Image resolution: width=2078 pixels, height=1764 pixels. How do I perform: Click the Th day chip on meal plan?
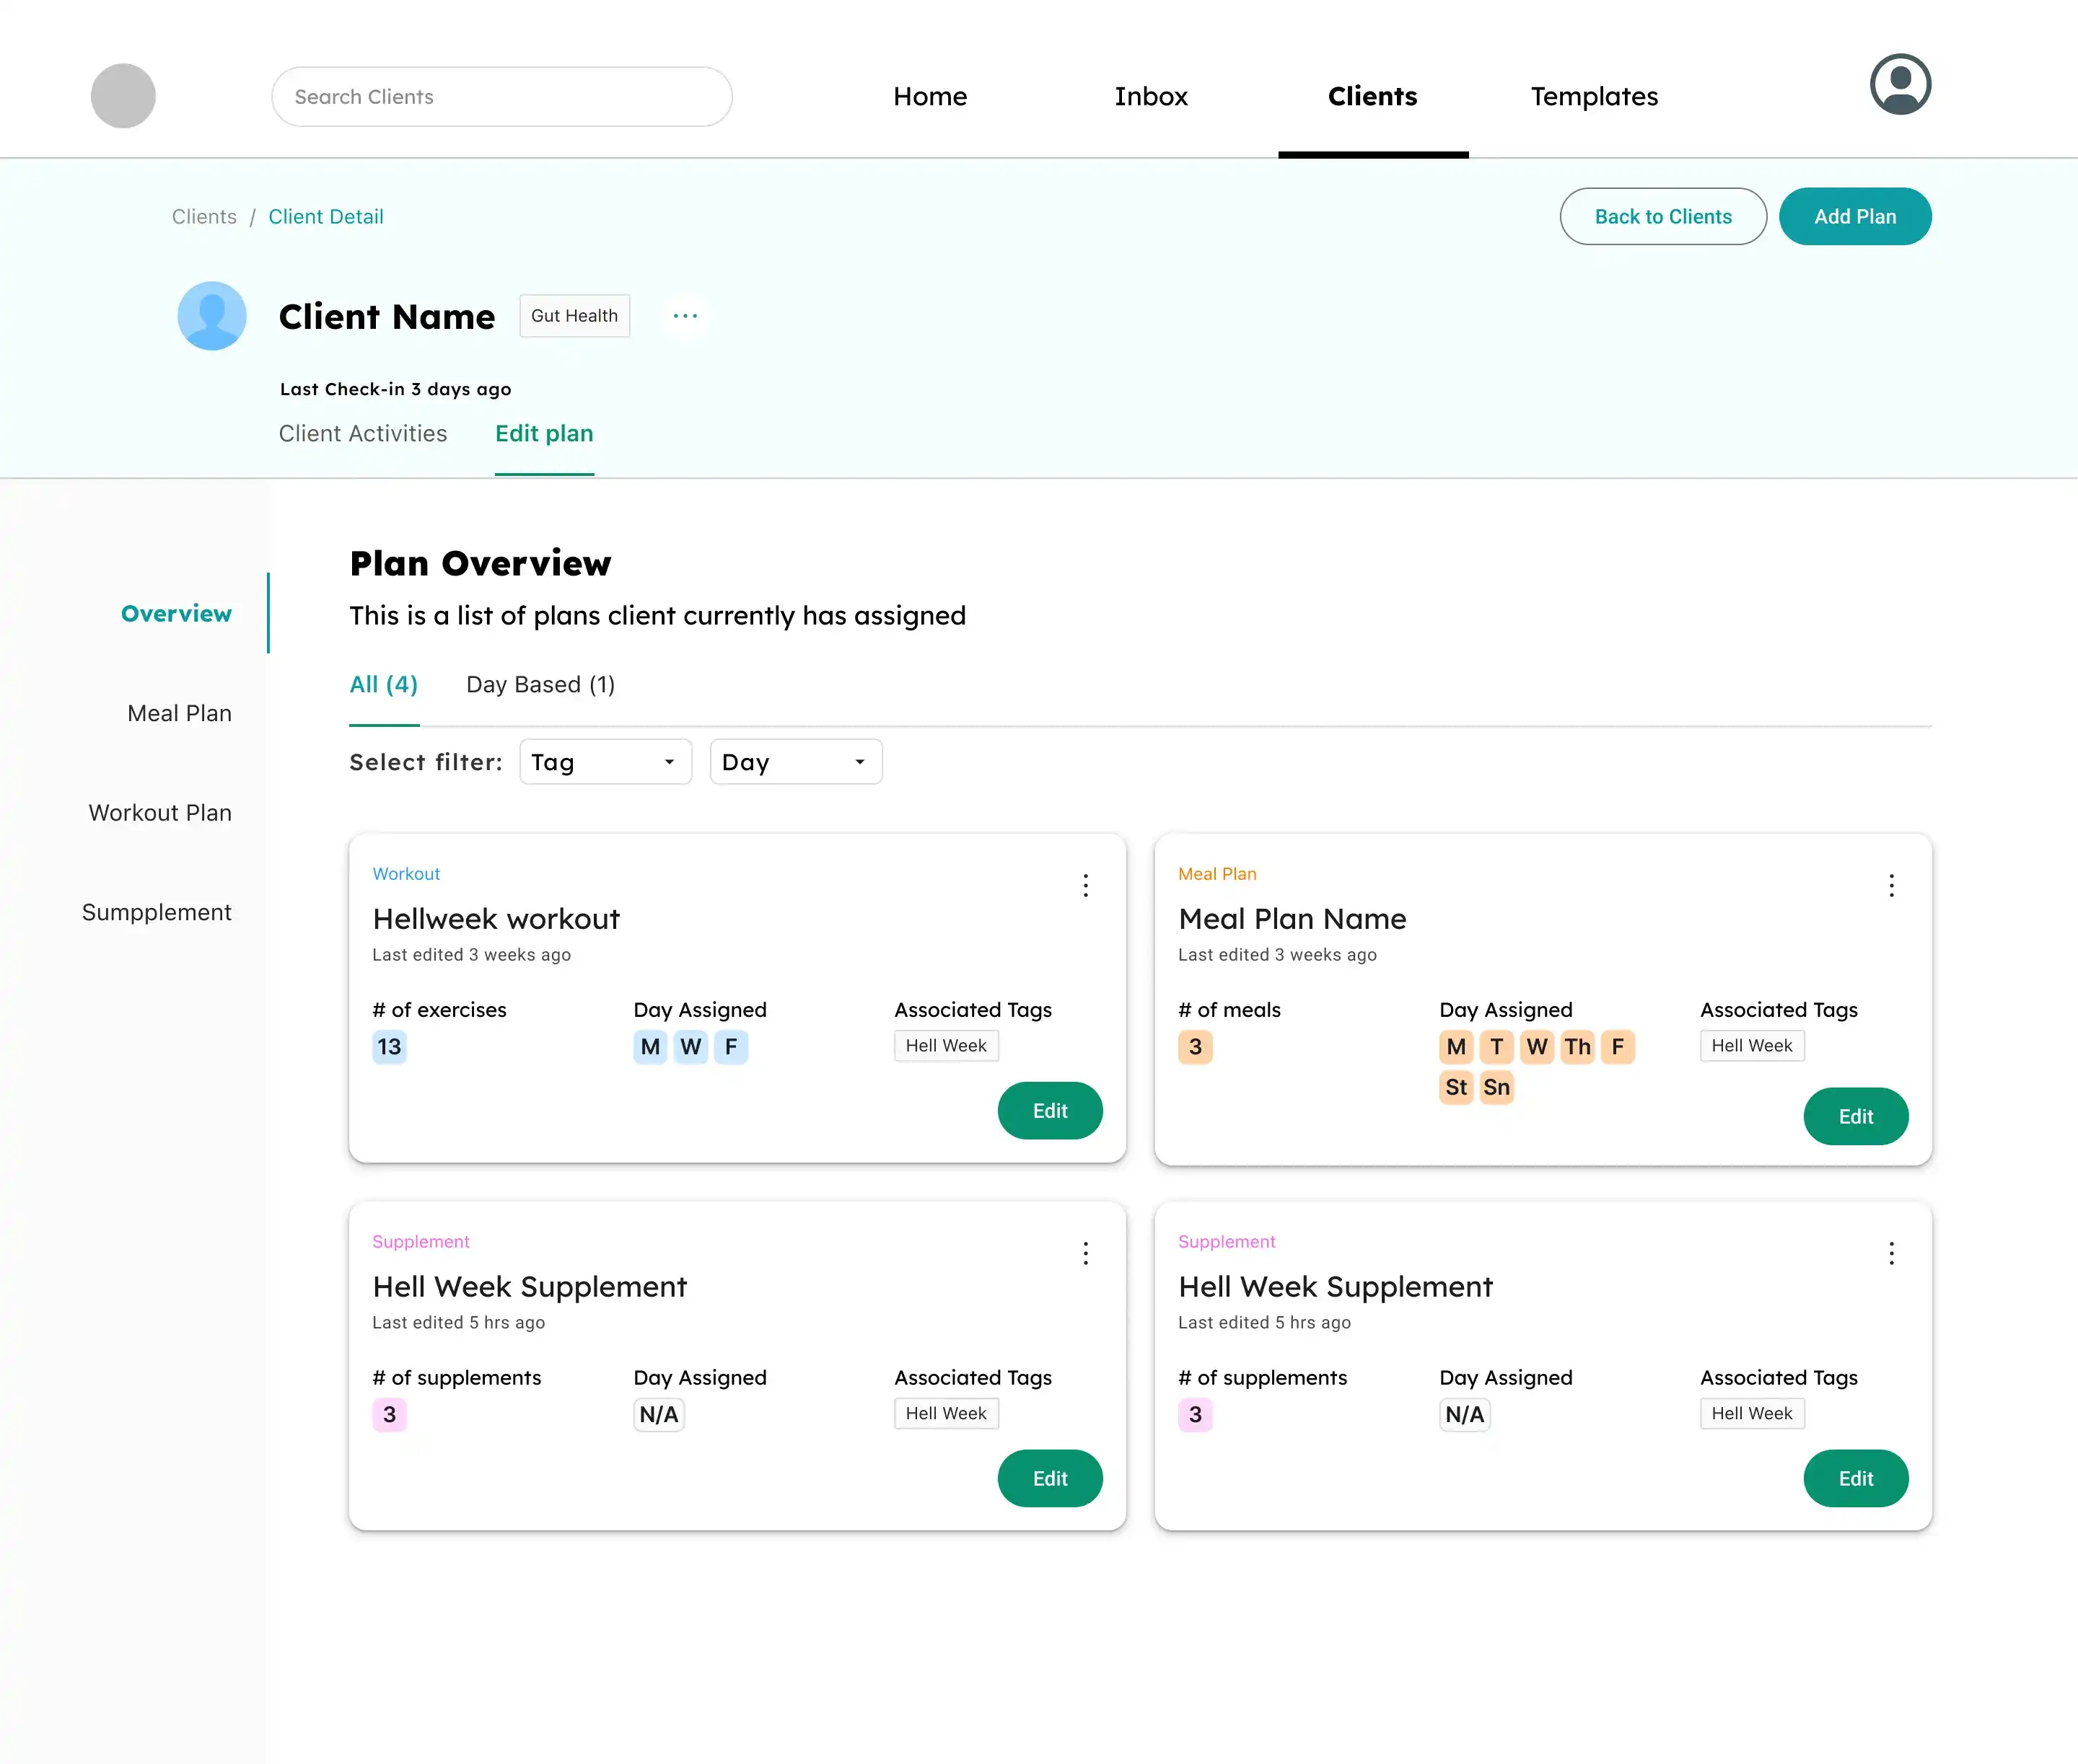coord(1577,1047)
